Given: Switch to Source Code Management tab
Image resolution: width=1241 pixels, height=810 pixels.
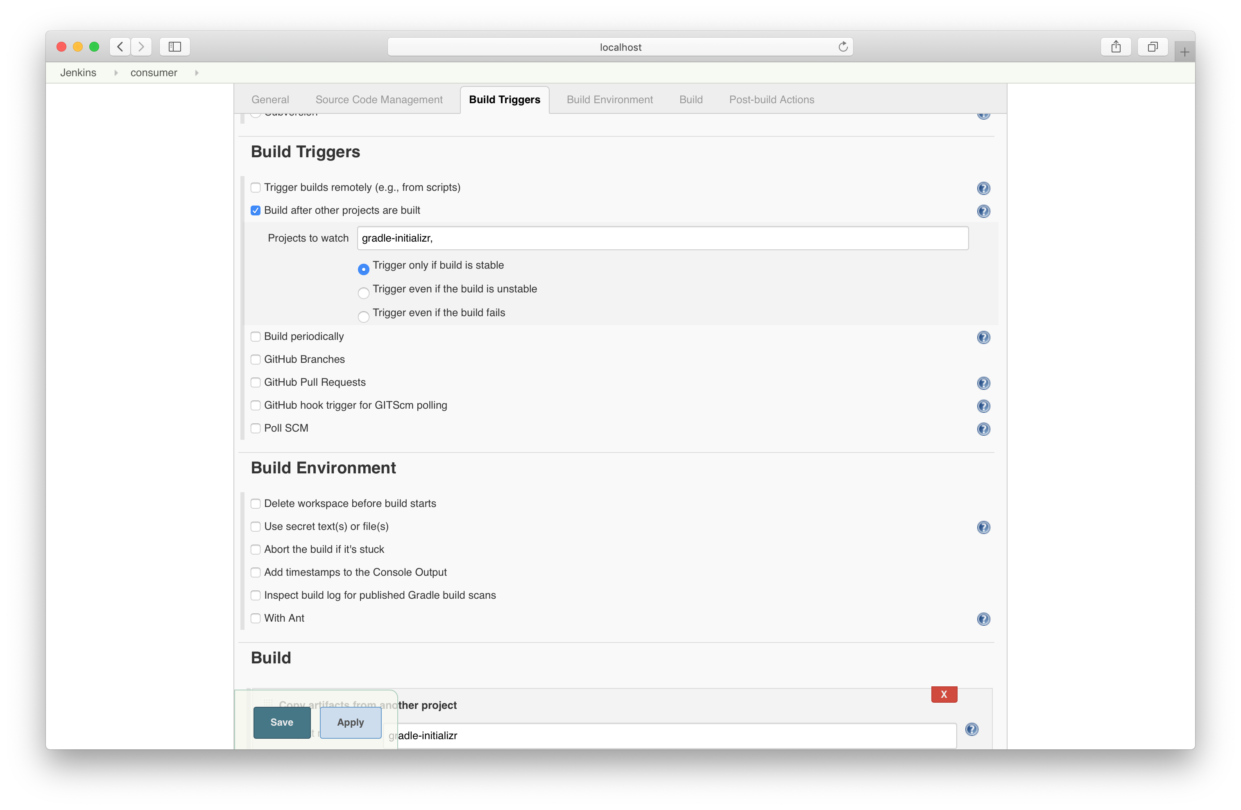Looking at the screenshot, I should (x=378, y=100).
